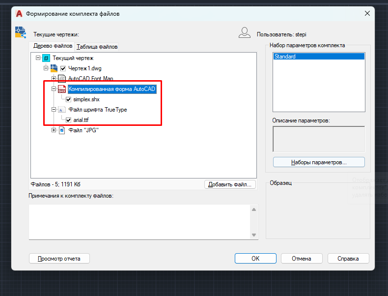This screenshot has width=388, height=296.
Task: Expand the Файл "JPG" tree node
Action: [x=54, y=130]
